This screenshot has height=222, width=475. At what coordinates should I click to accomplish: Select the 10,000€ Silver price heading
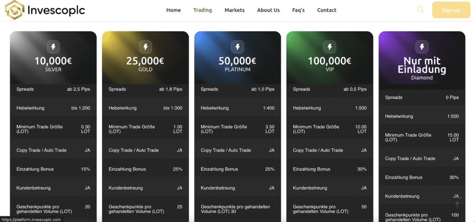pos(53,61)
